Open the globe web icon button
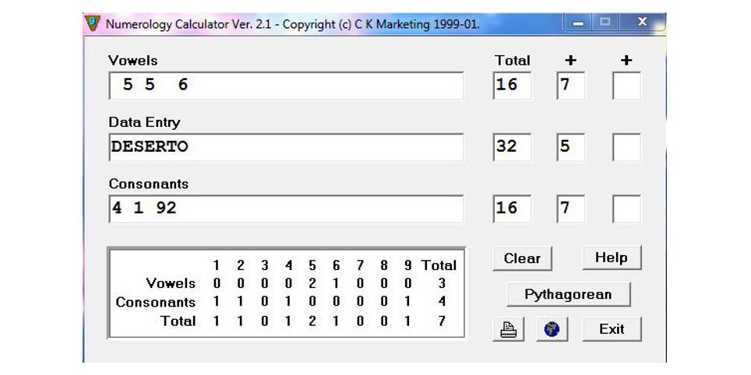The height and width of the screenshot is (375, 751). [x=552, y=329]
